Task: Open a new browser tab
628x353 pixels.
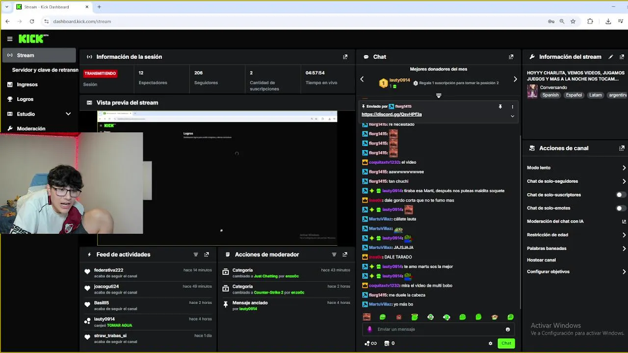Action: [99, 7]
